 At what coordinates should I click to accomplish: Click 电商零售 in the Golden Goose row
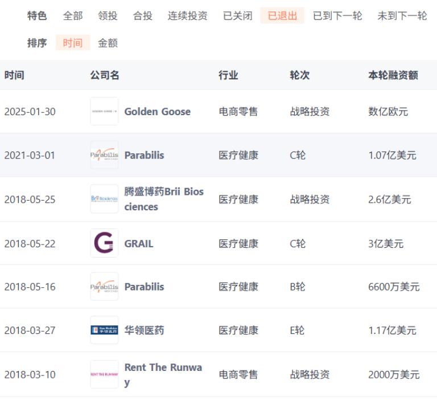238,111
